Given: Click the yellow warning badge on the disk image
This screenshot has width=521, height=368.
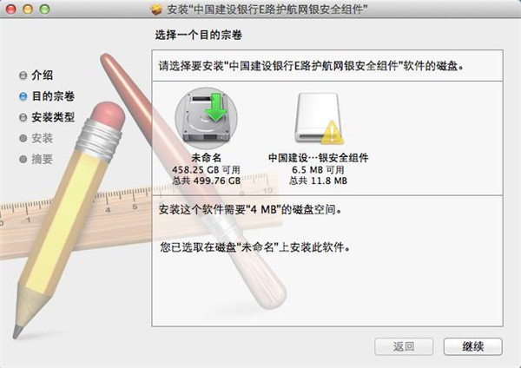Looking at the screenshot, I should point(333,133).
